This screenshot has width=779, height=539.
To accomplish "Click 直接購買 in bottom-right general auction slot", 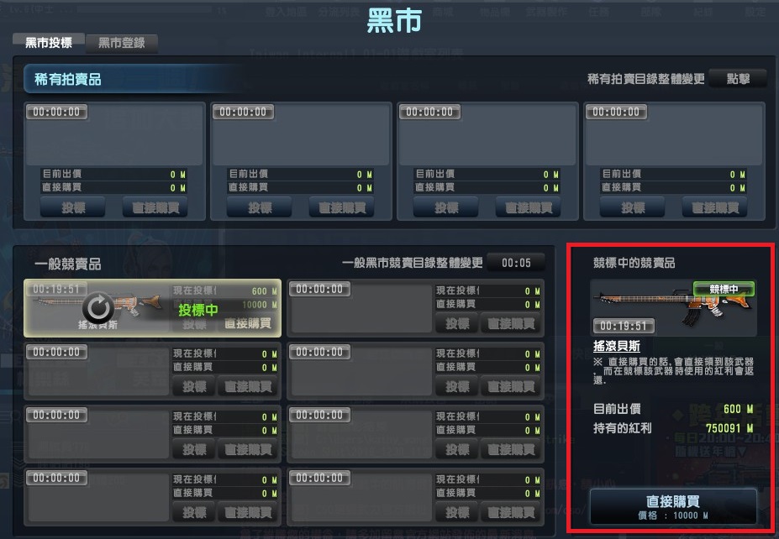I will (511, 512).
